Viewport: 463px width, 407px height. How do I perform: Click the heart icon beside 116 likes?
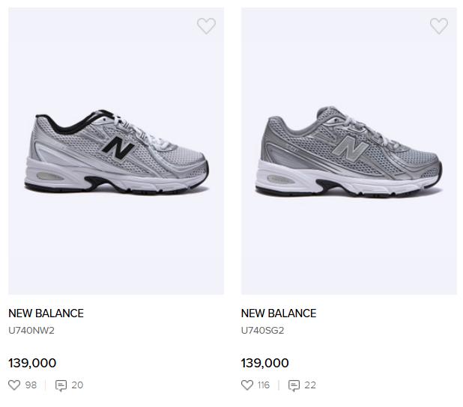pos(247,385)
